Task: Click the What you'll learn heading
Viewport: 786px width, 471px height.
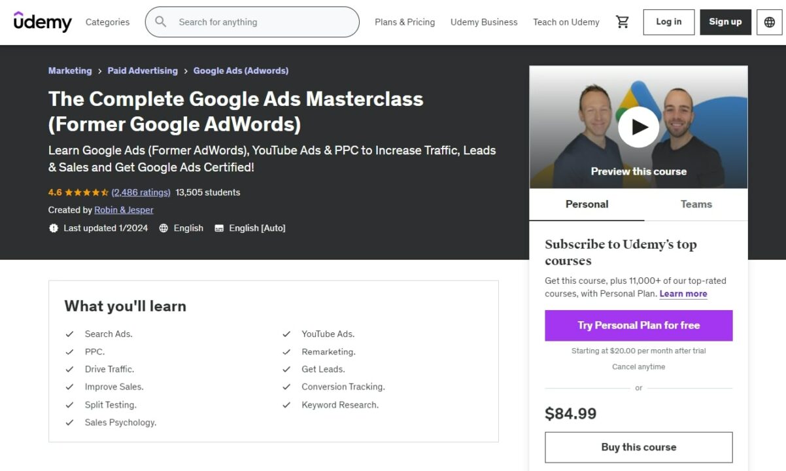Action: (126, 306)
